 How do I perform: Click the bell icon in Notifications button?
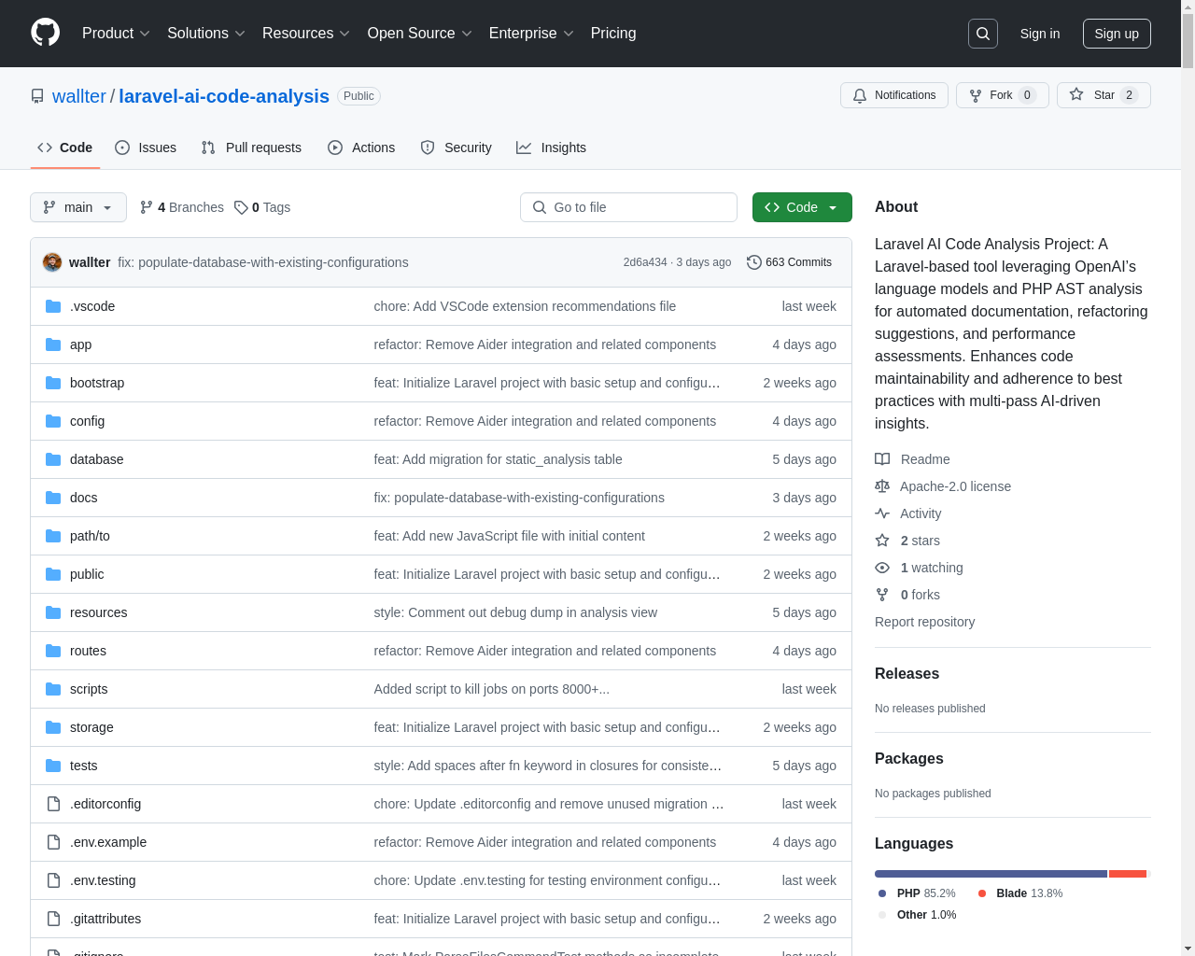(860, 95)
